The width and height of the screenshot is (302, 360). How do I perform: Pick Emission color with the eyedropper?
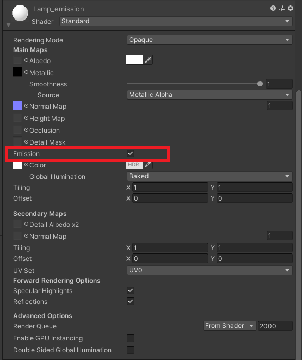click(148, 164)
